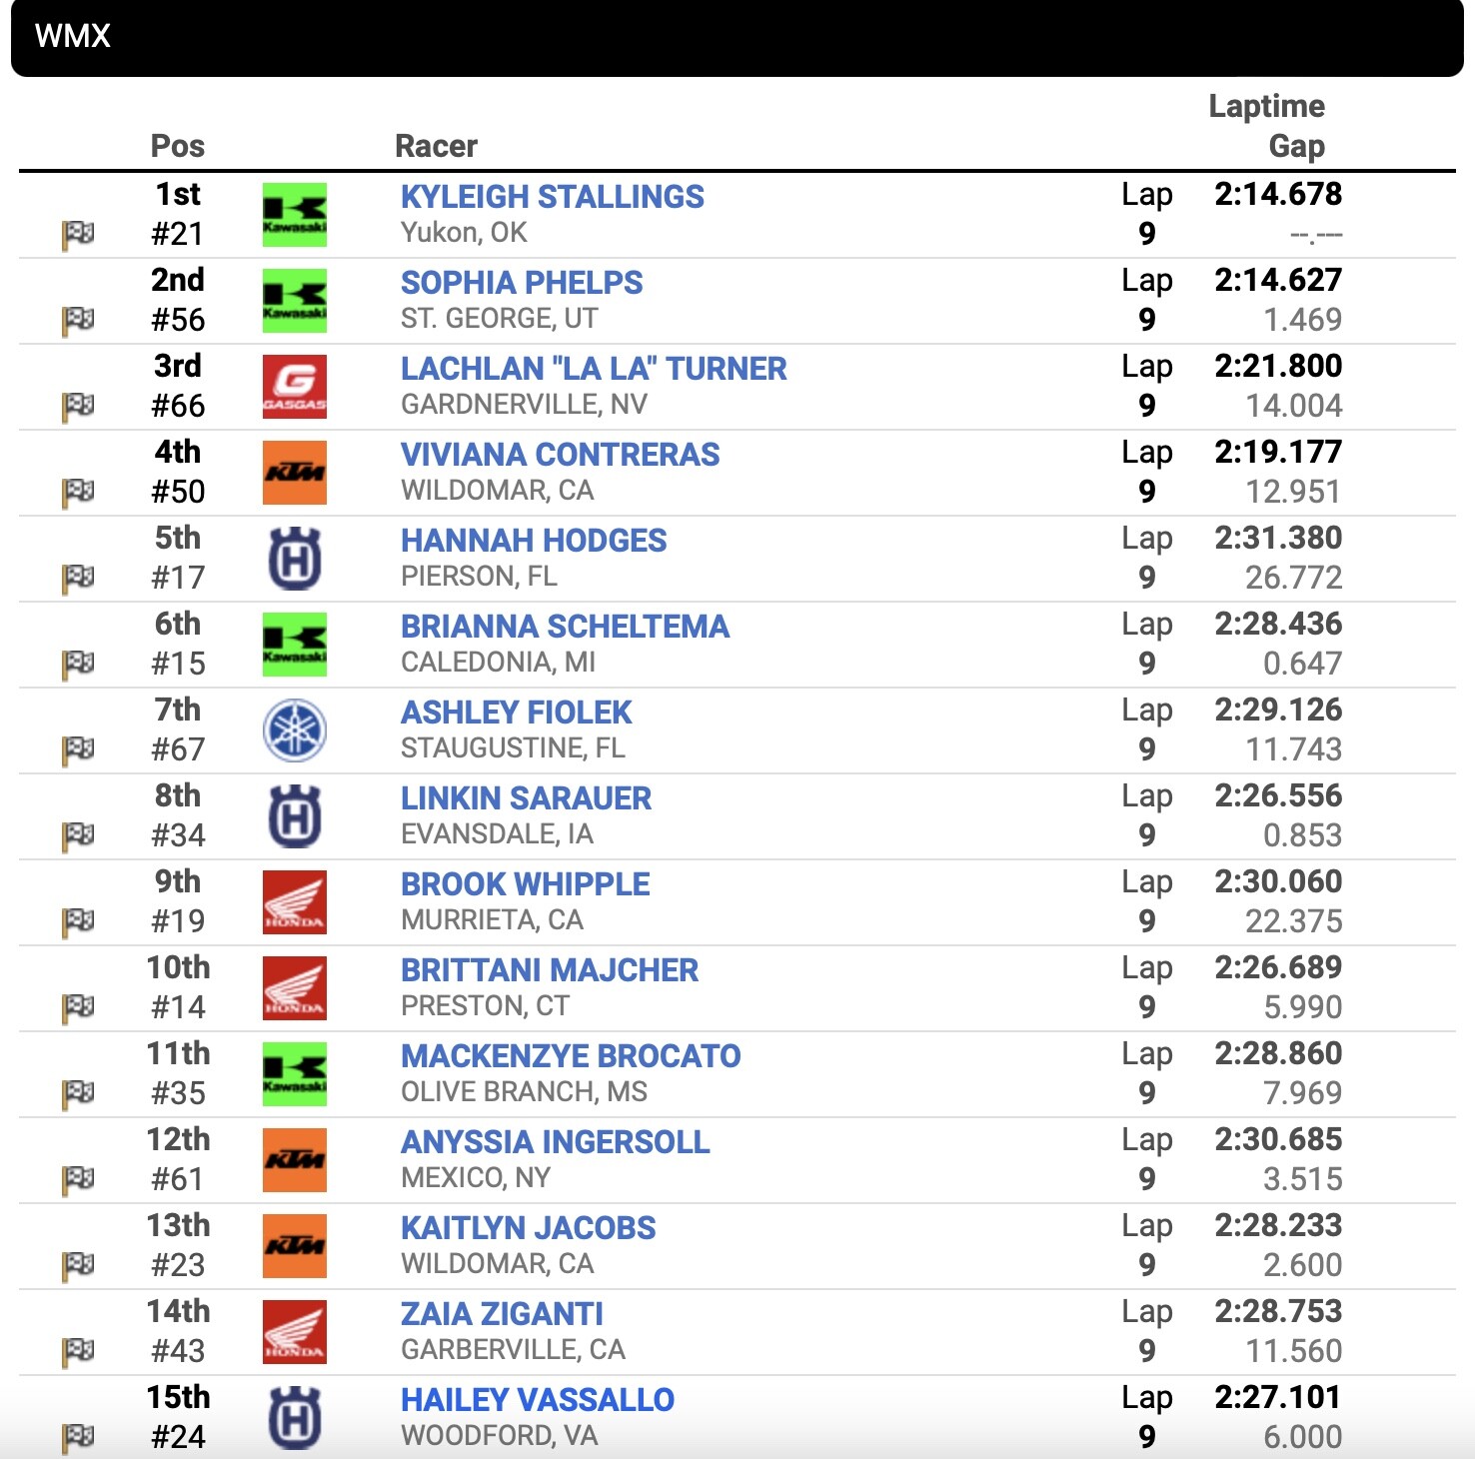The image size is (1475, 1459).
Task: Click the Honda icon next to Brook Whipple
Action: coord(294,903)
